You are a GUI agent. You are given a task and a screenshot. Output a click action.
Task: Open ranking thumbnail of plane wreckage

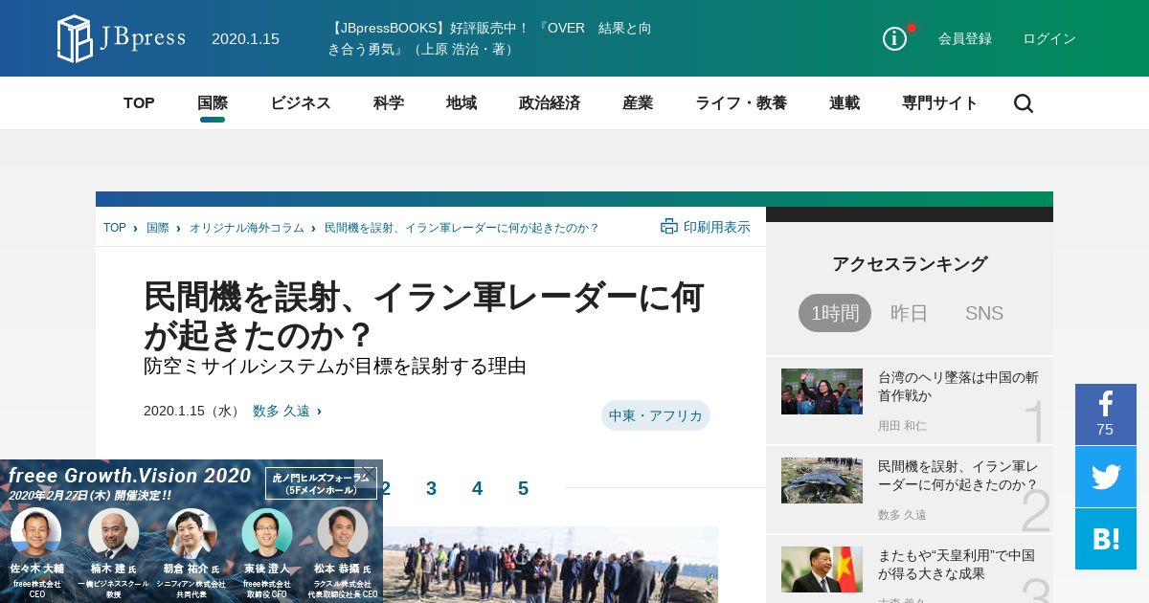click(x=822, y=480)
